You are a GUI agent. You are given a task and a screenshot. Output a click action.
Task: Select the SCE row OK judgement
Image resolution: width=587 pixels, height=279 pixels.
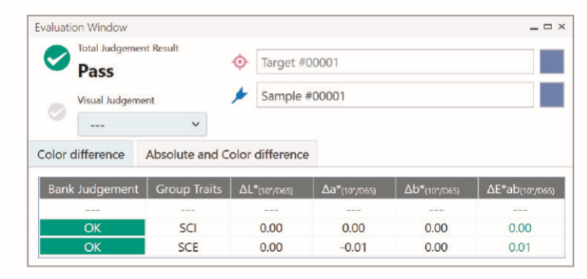click(x=93, y=247)
